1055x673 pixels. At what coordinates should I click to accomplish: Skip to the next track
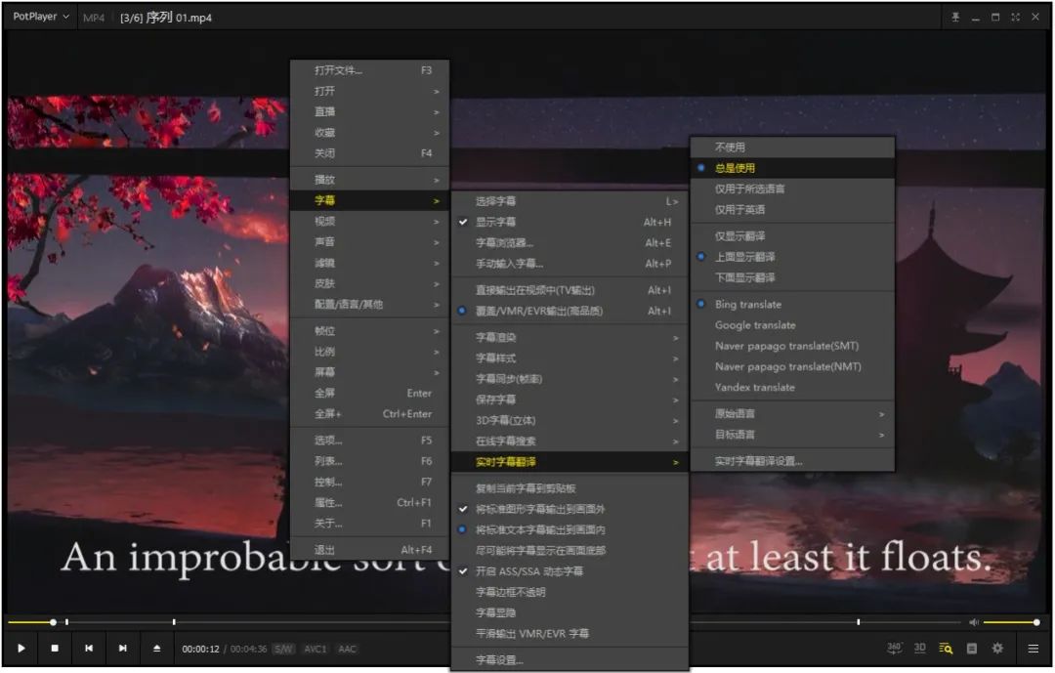pyautogui.click(x=122, y=649)
